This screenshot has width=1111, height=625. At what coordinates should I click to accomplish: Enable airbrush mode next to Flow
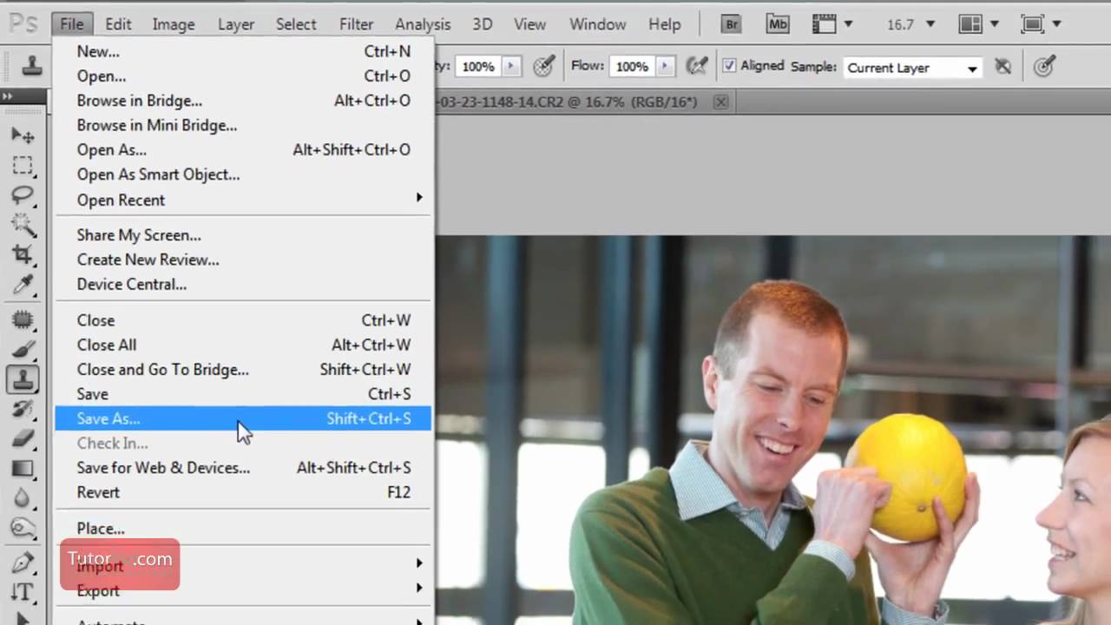coord(696,66)
